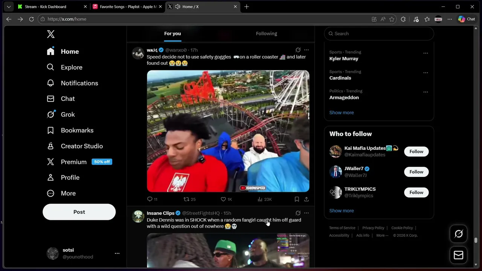
Task: Add this page to favorites
Action: (392, 19)
